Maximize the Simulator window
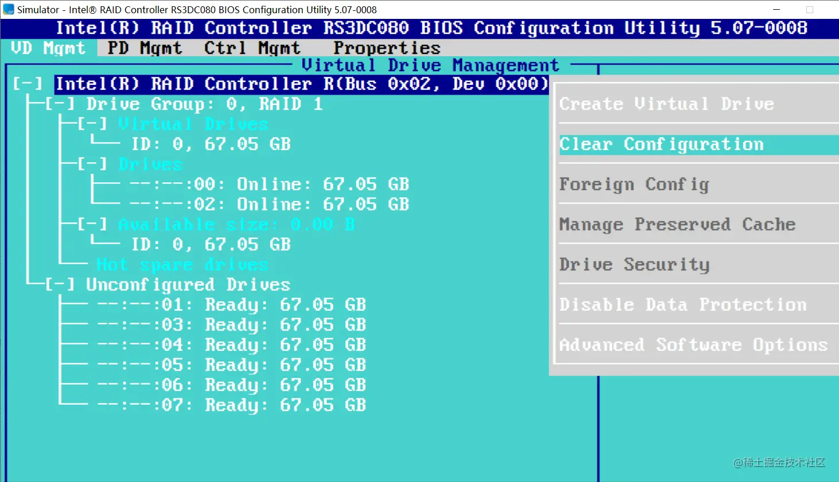 [x=810, y=9]
